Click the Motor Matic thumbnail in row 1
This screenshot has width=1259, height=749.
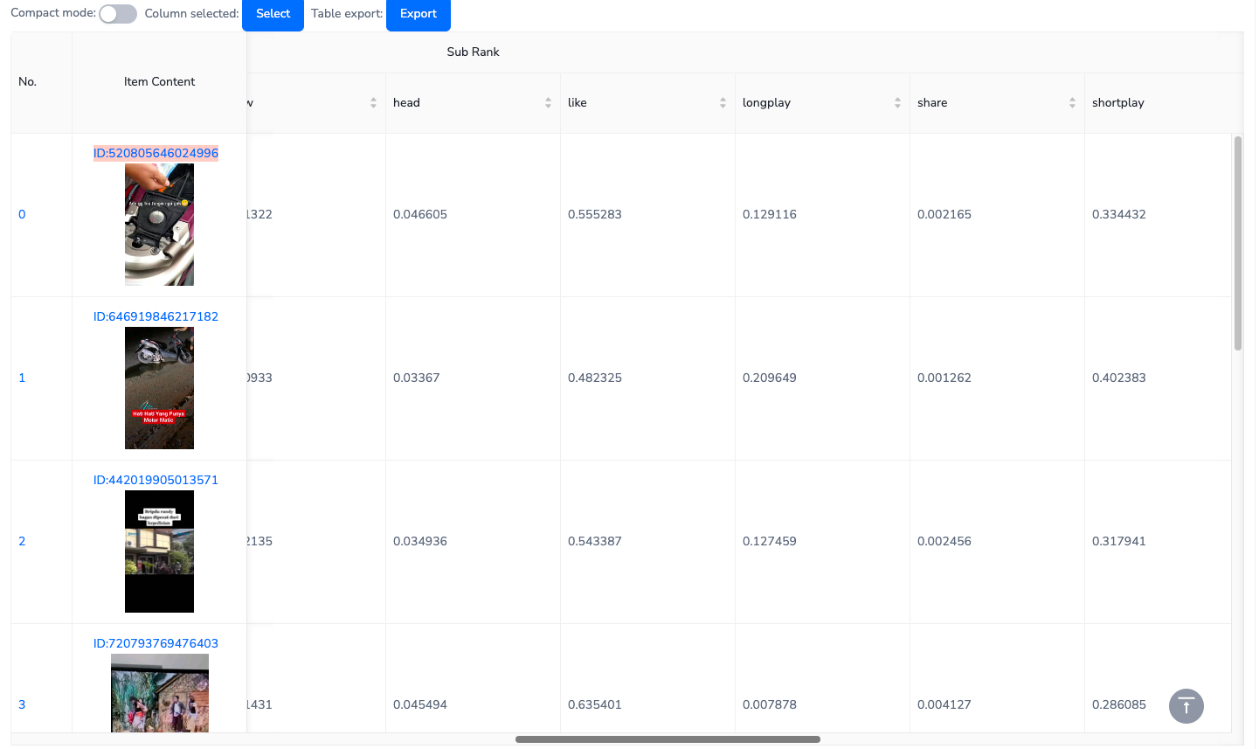(159, 388)
